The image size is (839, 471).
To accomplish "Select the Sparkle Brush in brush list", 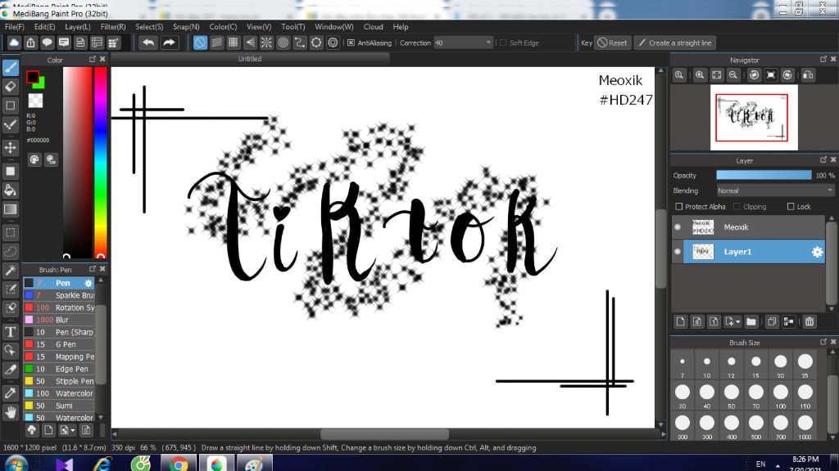I will [x=59, y=295].
